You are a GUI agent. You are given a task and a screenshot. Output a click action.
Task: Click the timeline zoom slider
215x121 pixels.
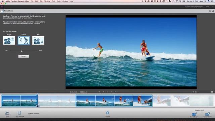pyautogui.click(x=204, y=92)
